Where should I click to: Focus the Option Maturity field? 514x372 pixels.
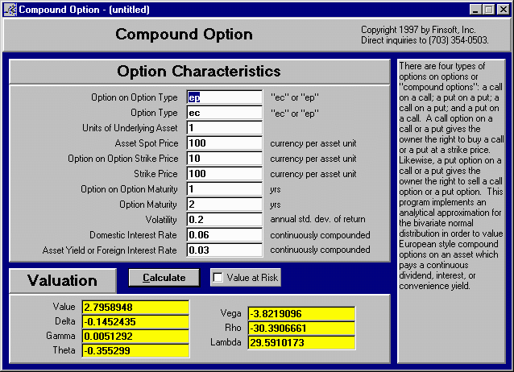click(x=224, y=205)
